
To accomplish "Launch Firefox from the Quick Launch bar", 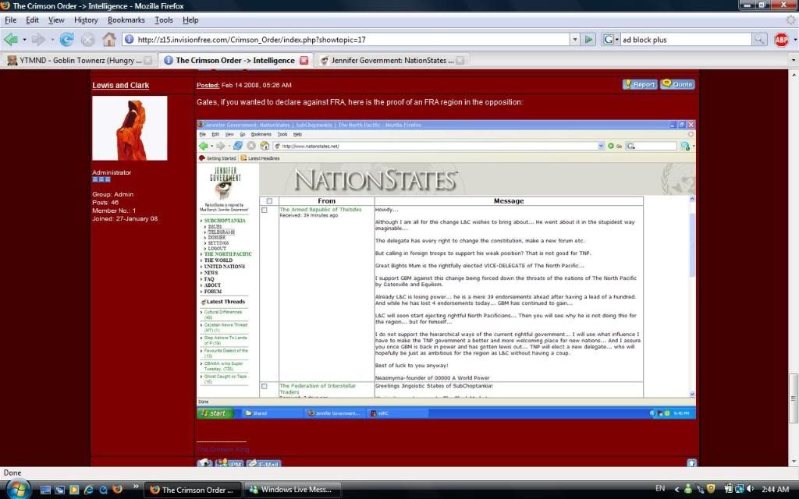I will point(117,490).
